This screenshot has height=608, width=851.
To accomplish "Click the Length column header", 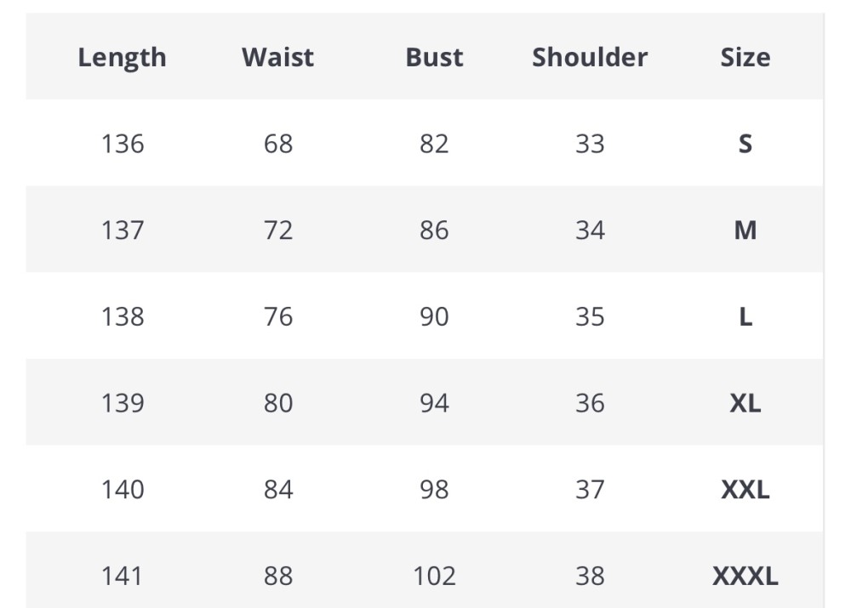I will pyautogui.click(x=122, y=57).
